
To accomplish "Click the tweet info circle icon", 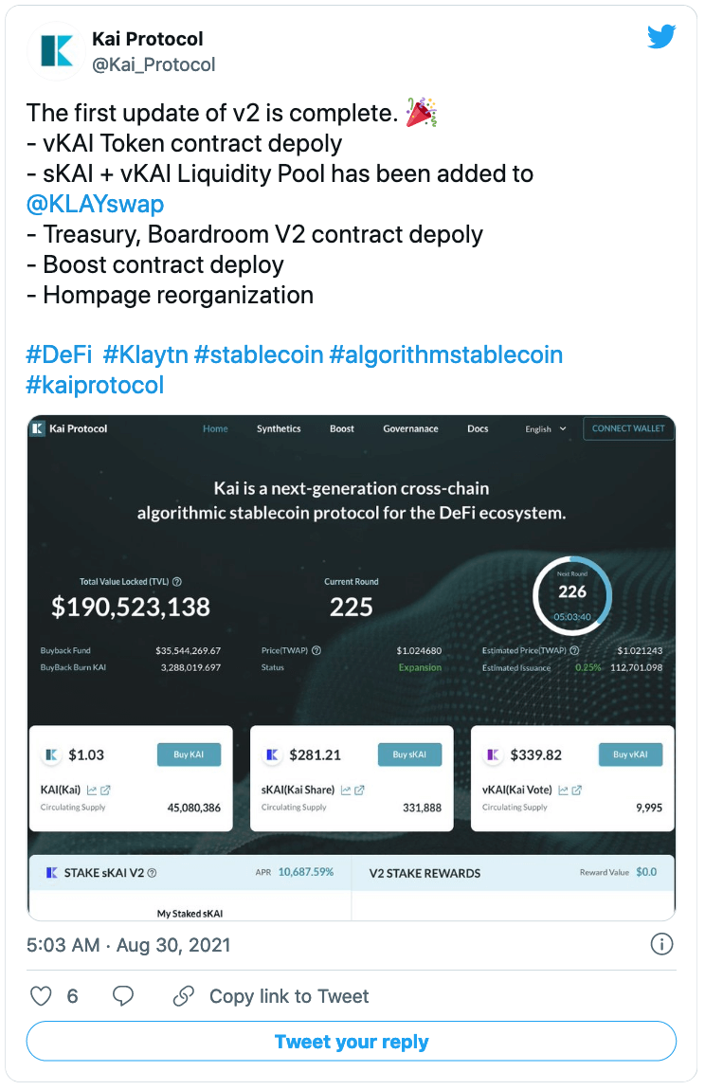I will click(x=661, y=944).
